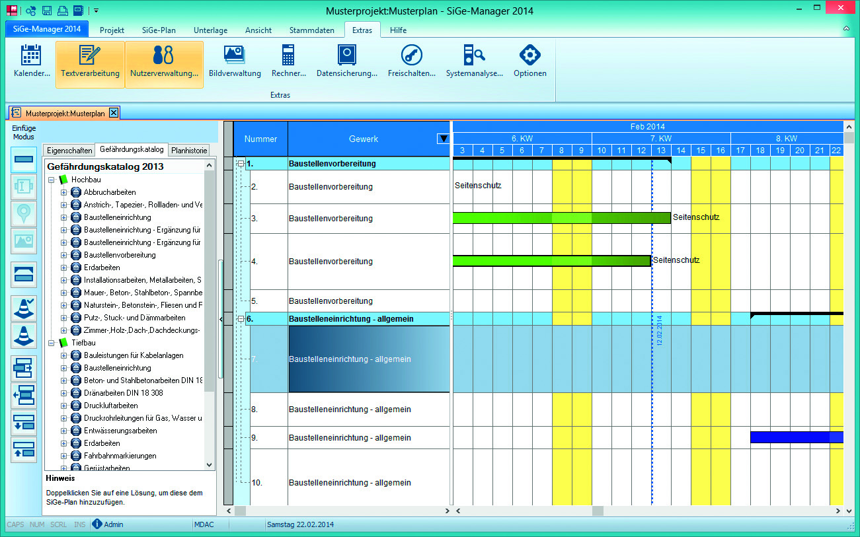Collapse Gantt group row 6 Baustelleneinrichtung
This screenshot has height=537, width=860.
point(241,319)
